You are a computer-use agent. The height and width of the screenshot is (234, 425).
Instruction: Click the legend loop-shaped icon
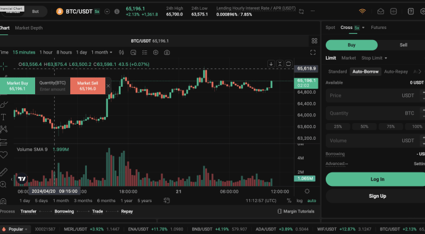288,63
